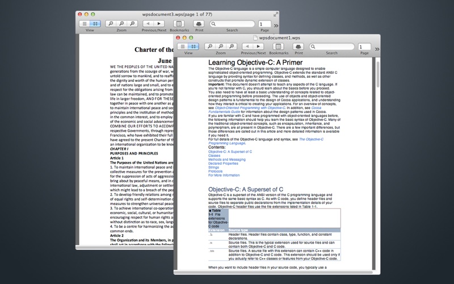Click rightmost zoom magnifier in wpsdocument3 toolbar
Viewport: 454px width, 284px height.
132,24
